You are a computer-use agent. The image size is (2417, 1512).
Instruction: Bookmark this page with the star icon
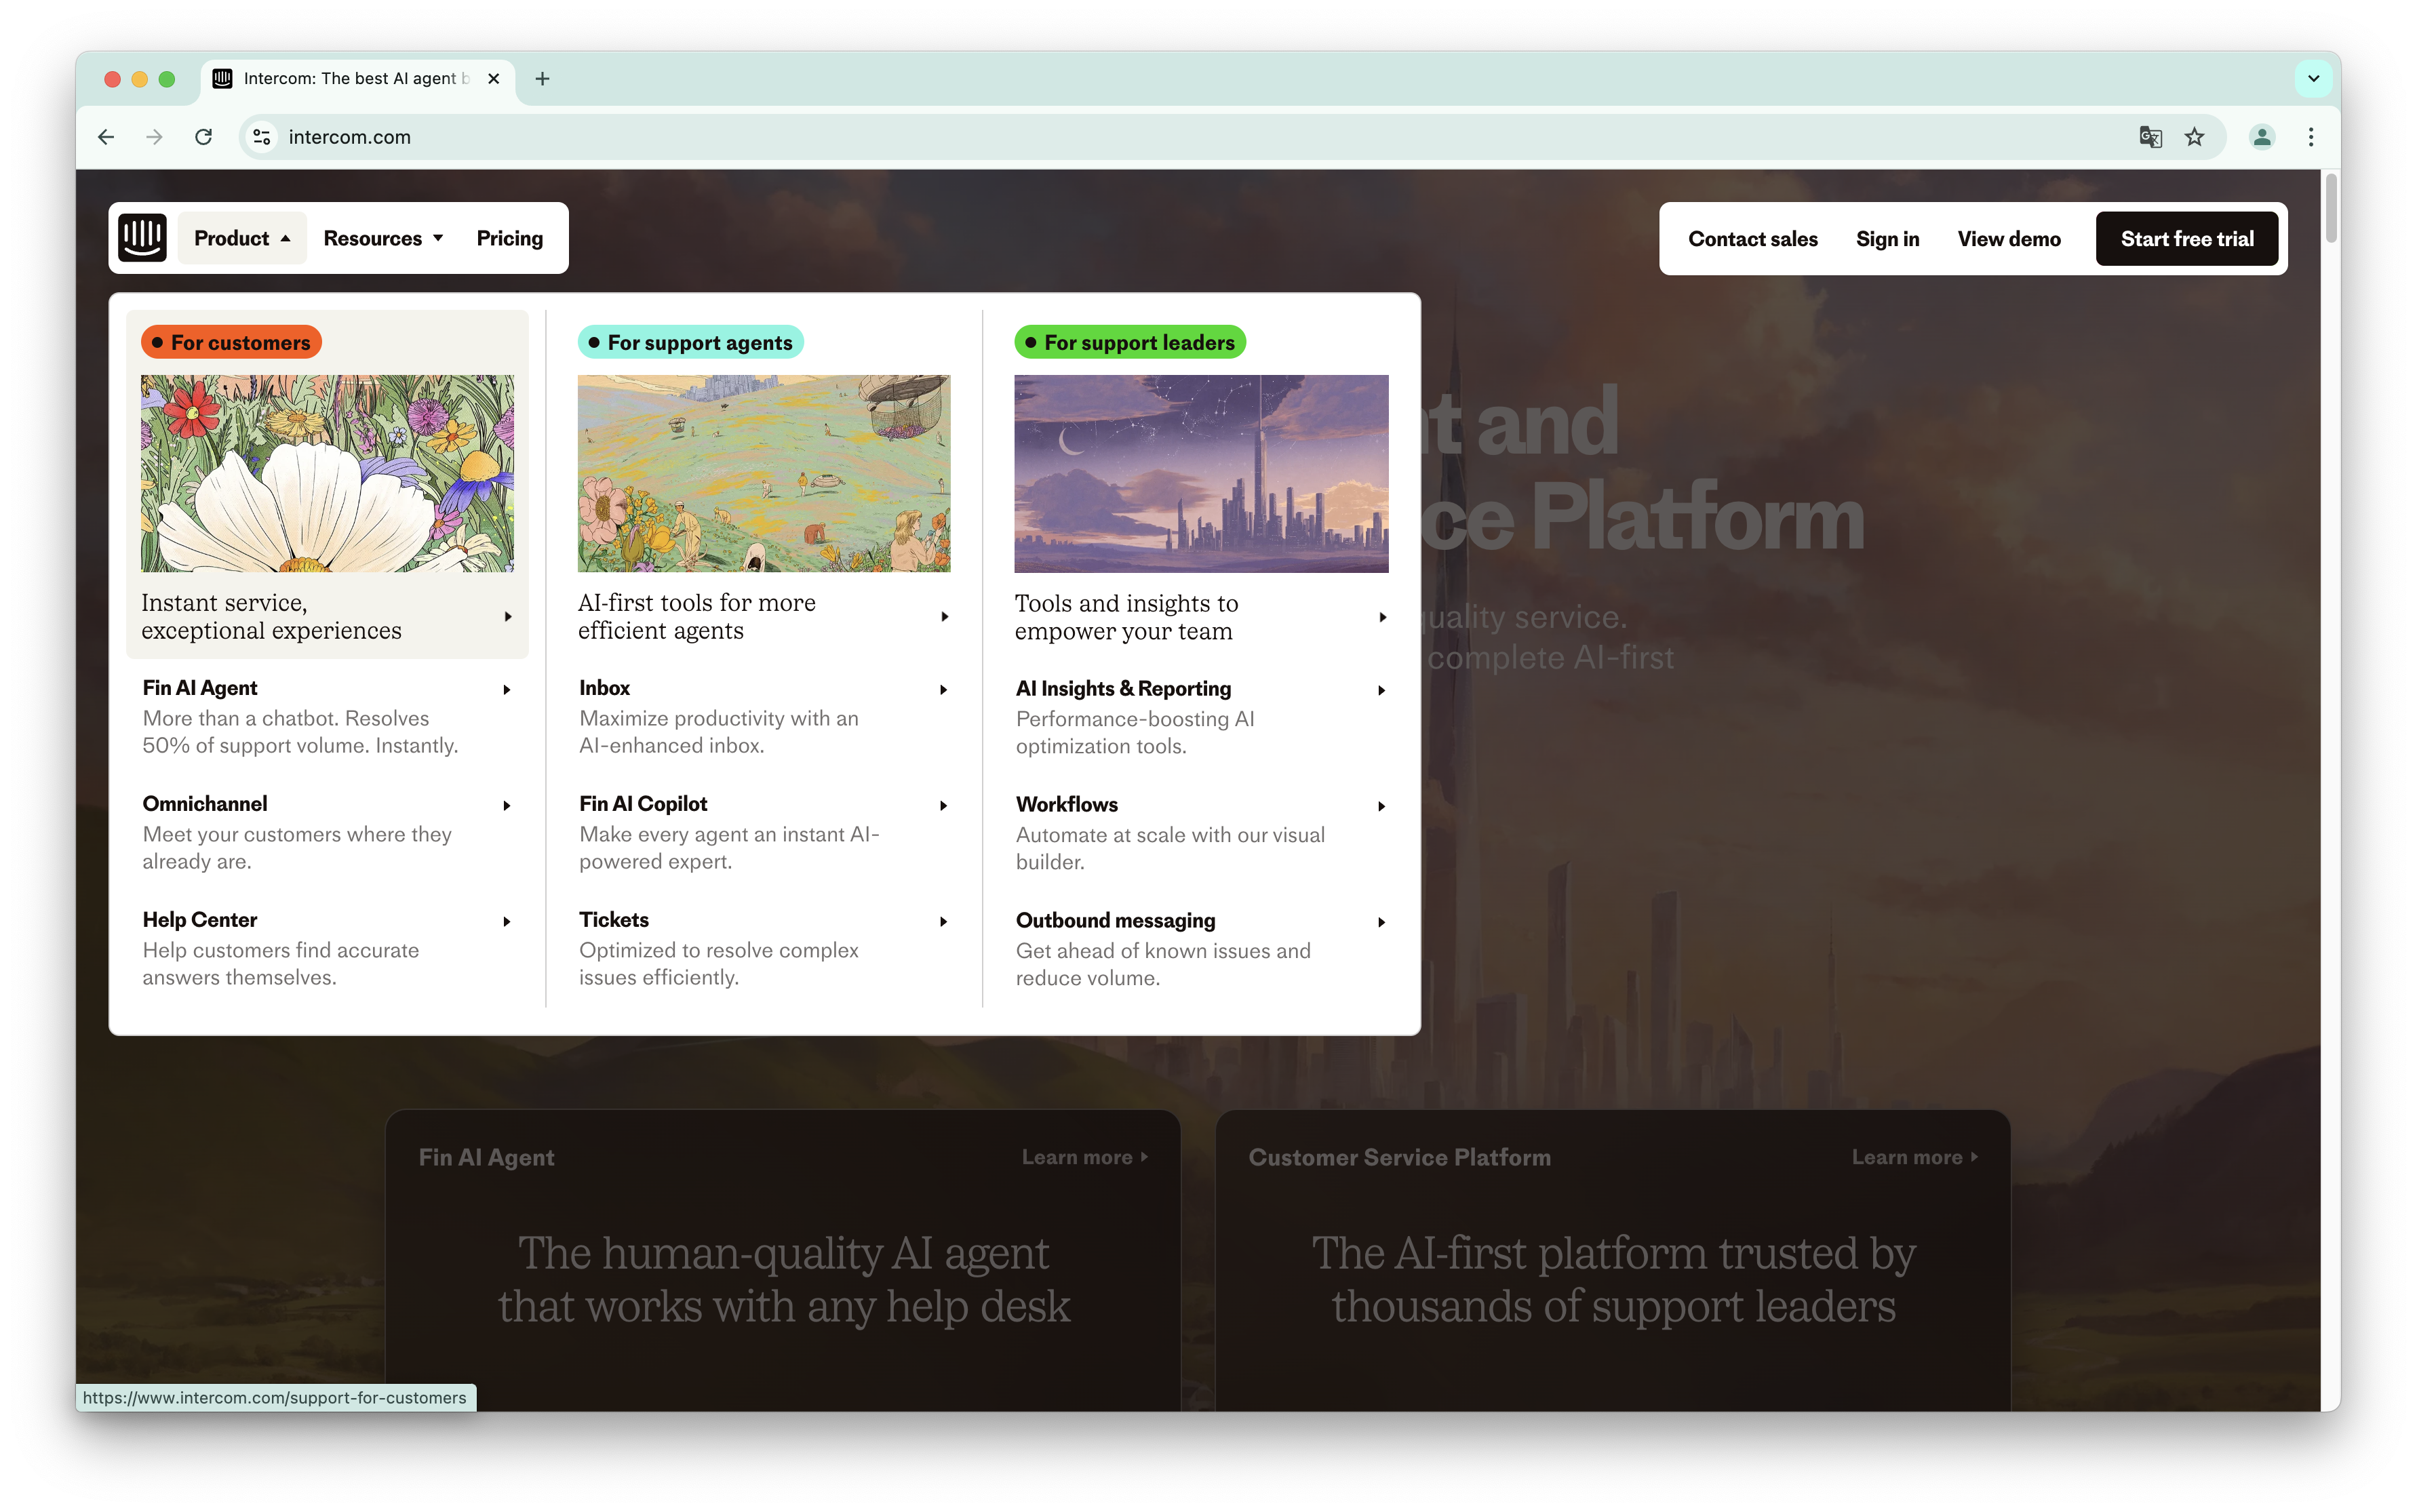[x=2194, y=137]
